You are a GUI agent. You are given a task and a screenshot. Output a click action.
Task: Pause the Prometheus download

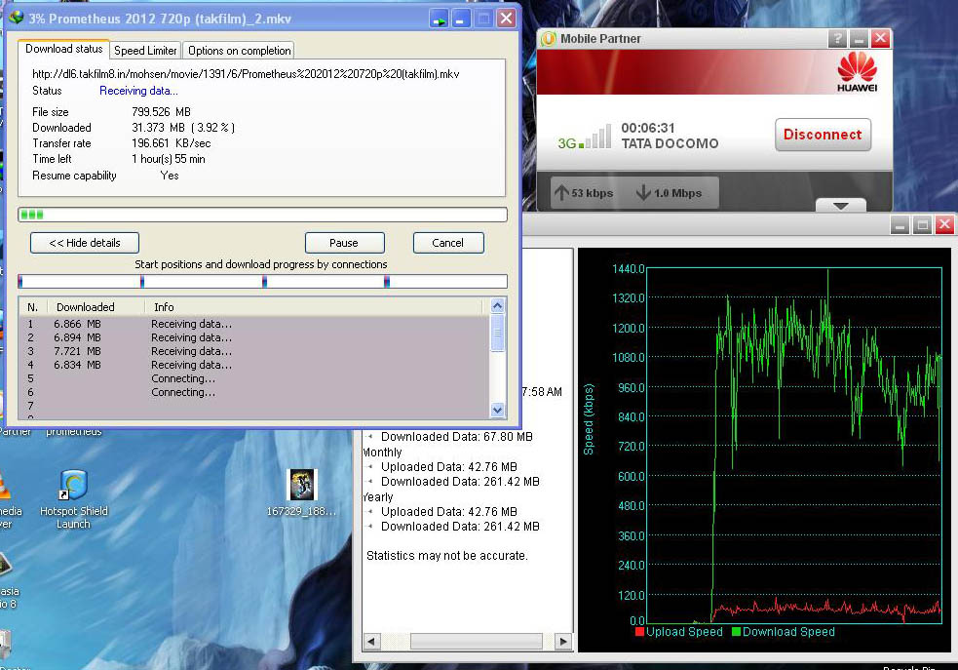(x=345, y=243)
